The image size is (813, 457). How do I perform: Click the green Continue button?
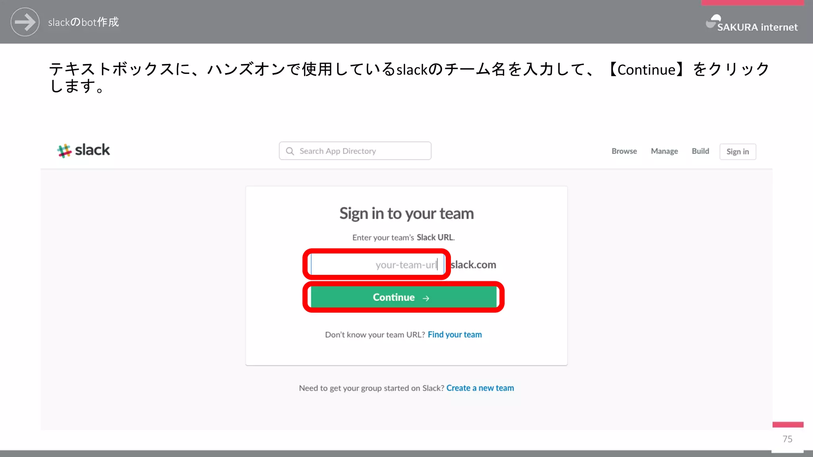[x=404, y=297]
